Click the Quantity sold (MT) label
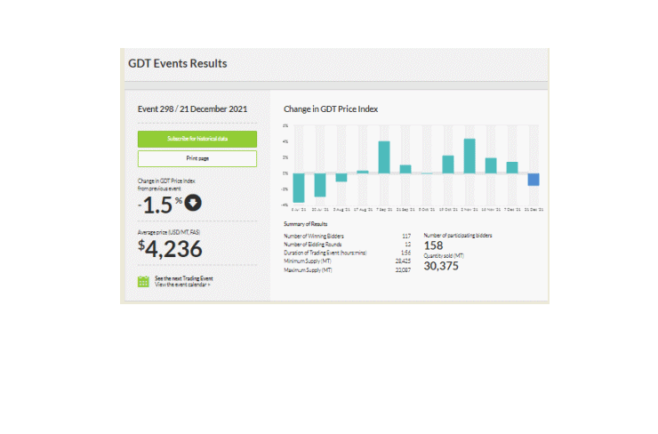The image size is (658, 434). [444, 255]
